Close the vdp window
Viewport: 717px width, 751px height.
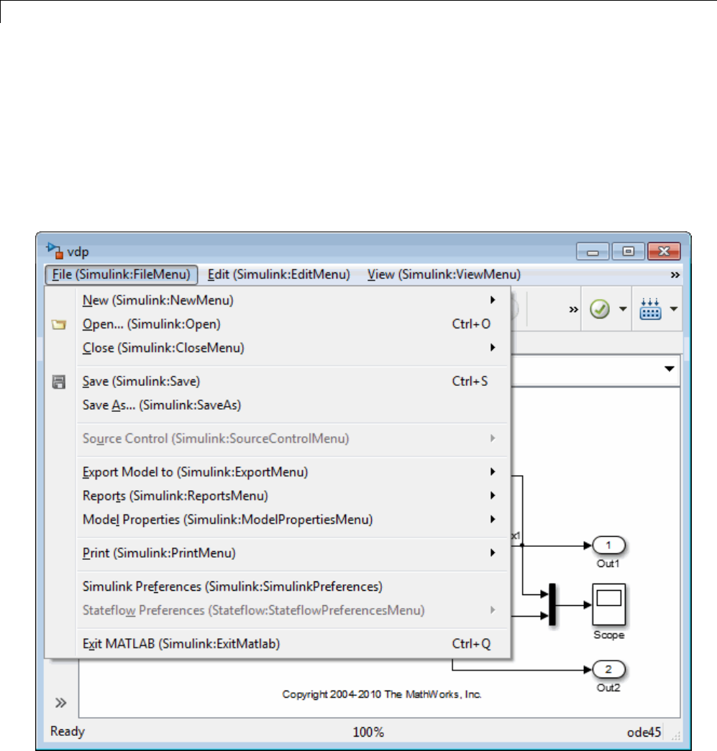point(664,252)
